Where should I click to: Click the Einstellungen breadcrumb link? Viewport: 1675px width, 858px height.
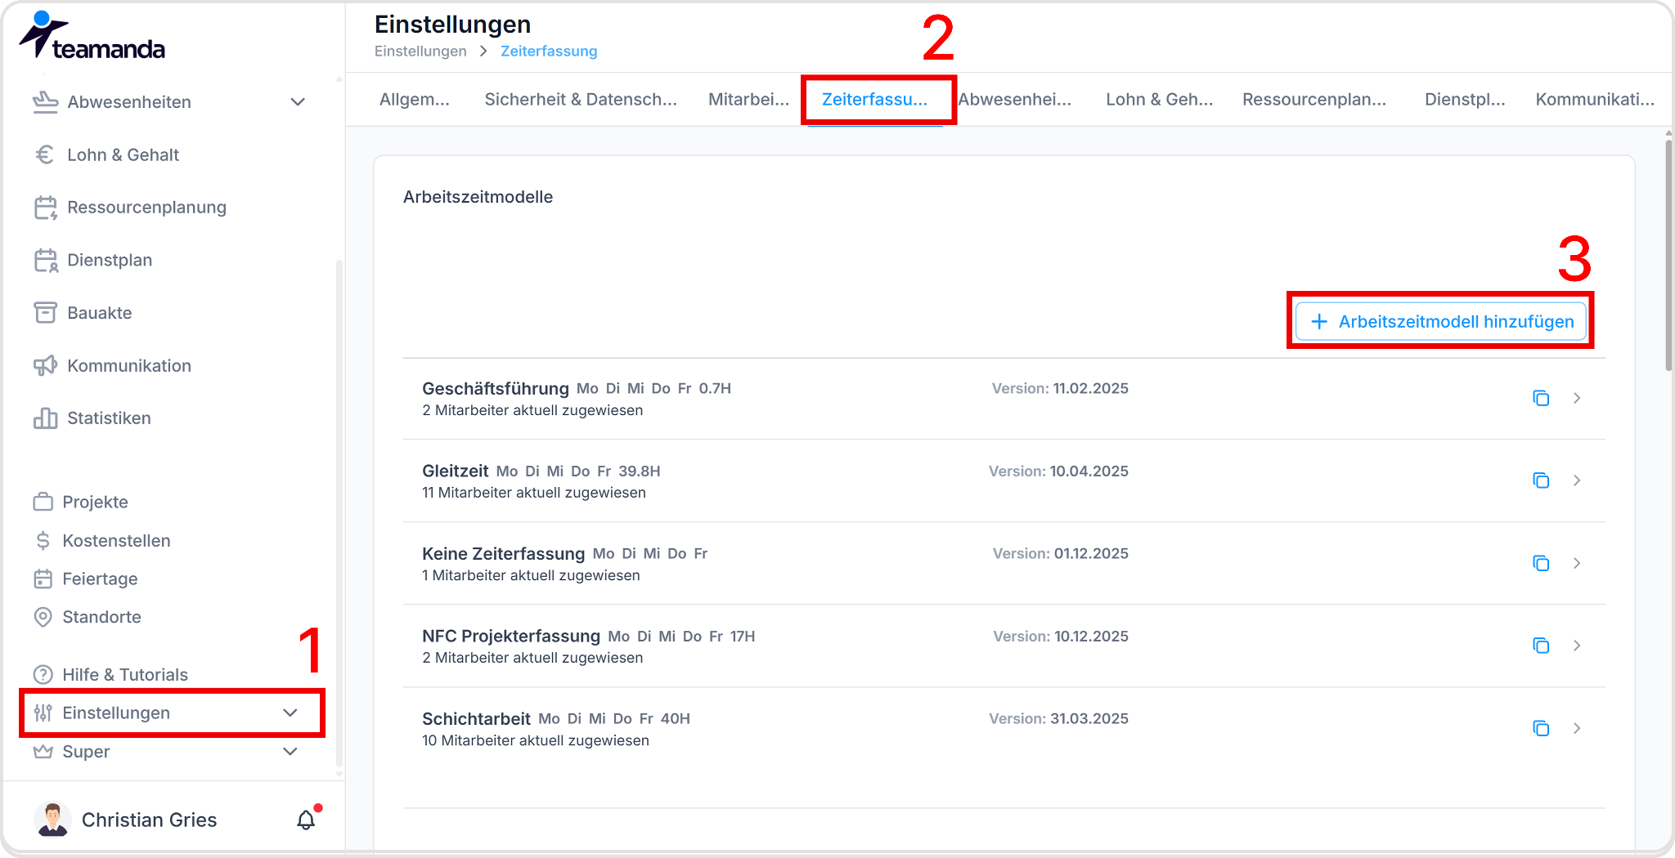[x=420, y=51]
